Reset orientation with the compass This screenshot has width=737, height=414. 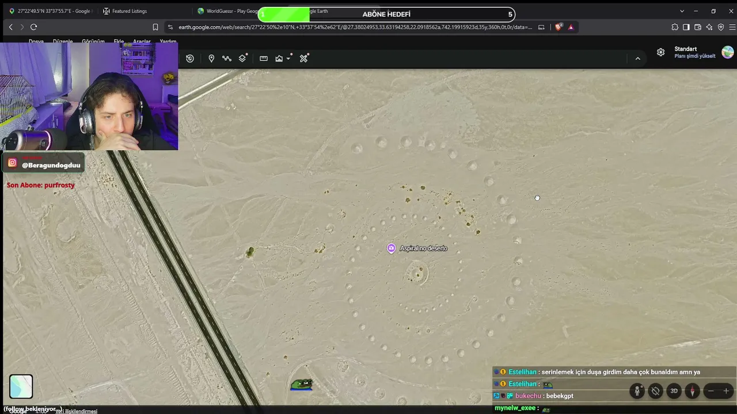point(692,391)
